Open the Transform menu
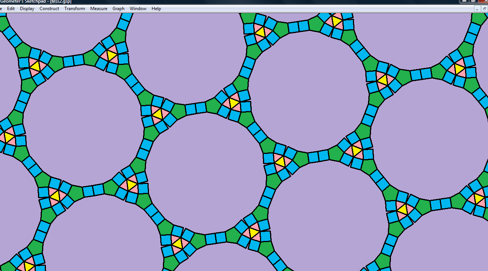The height and width of the screenshot is (271, 488). click(x=74, y=9)
